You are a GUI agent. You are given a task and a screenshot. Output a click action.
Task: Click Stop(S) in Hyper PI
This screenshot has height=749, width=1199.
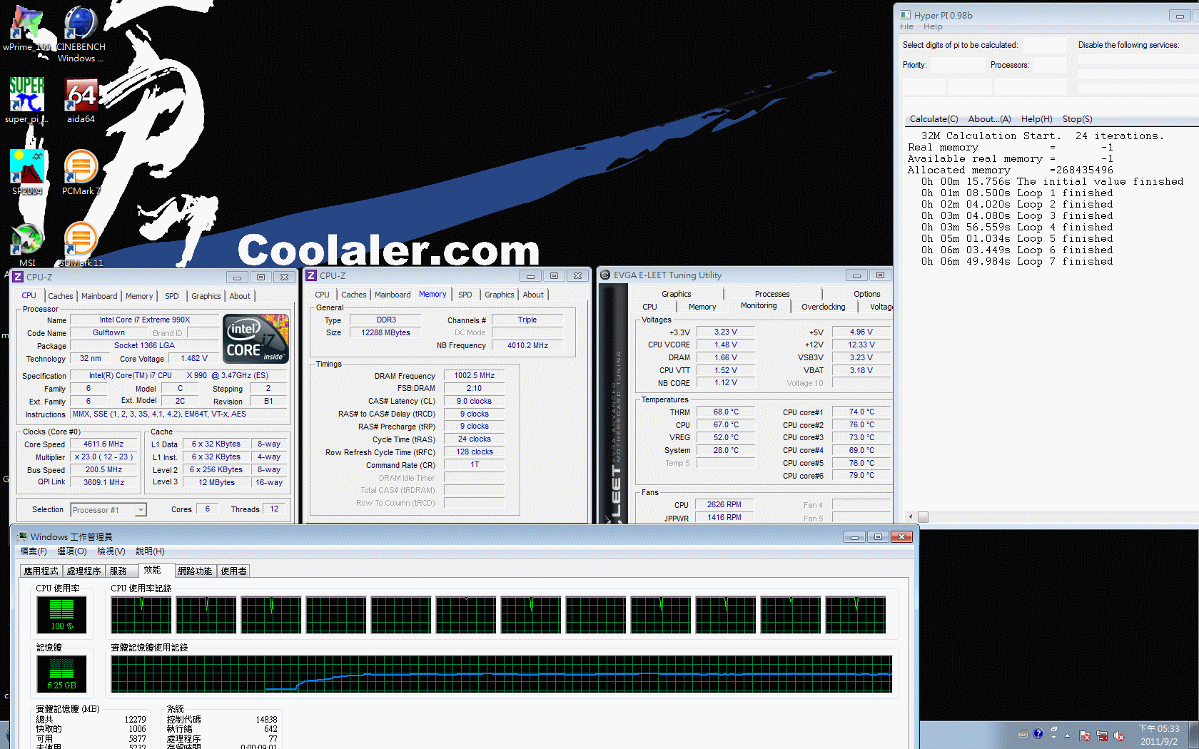[1077, 119]
